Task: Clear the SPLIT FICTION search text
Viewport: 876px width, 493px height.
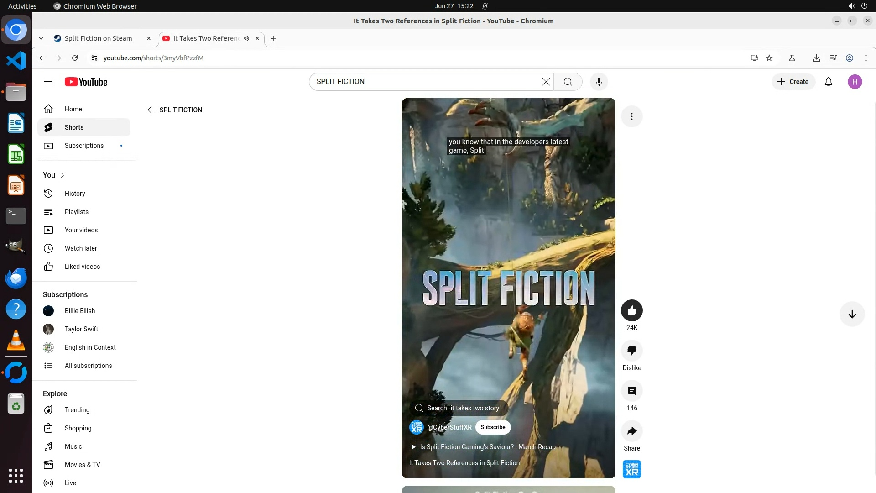Action: click(546, 82)
